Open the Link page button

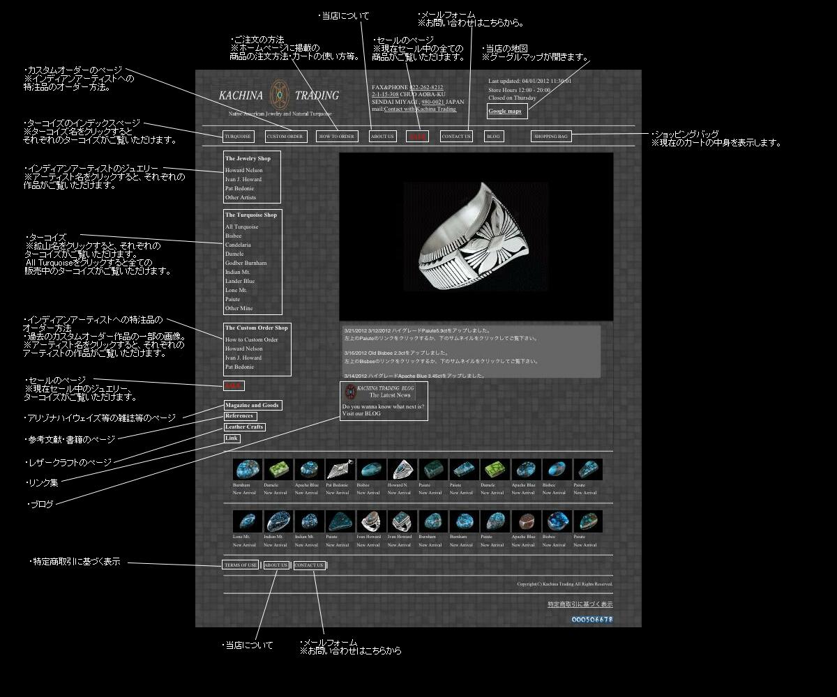(232, 438)
